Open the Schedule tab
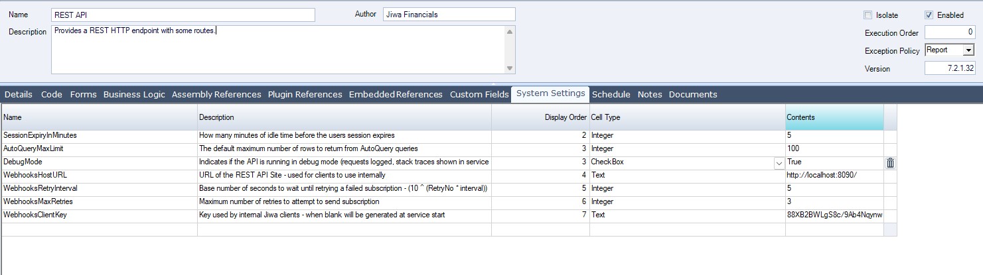983x275 pixels. pyautogui.click(x=611, y=95)
